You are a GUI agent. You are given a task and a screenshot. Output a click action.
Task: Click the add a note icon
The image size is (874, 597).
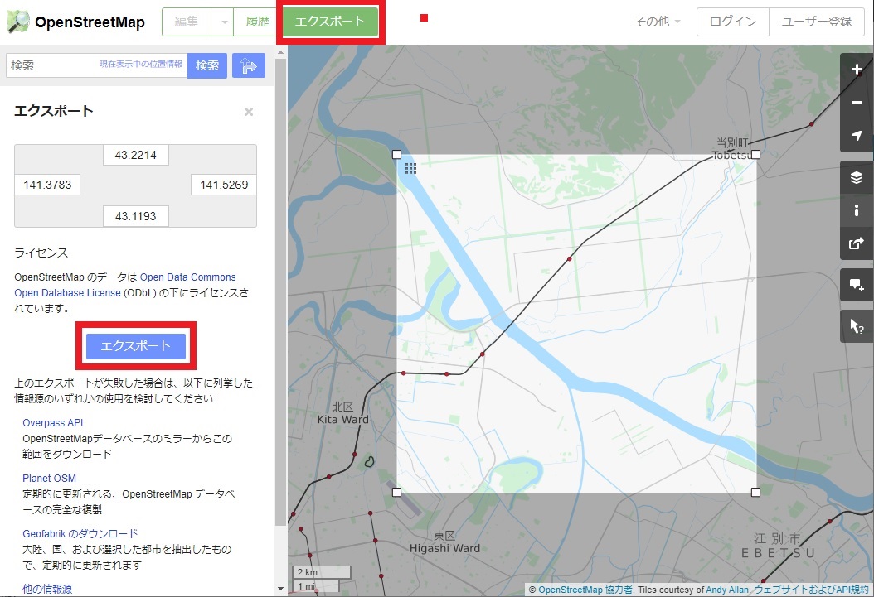click(857, 285)
